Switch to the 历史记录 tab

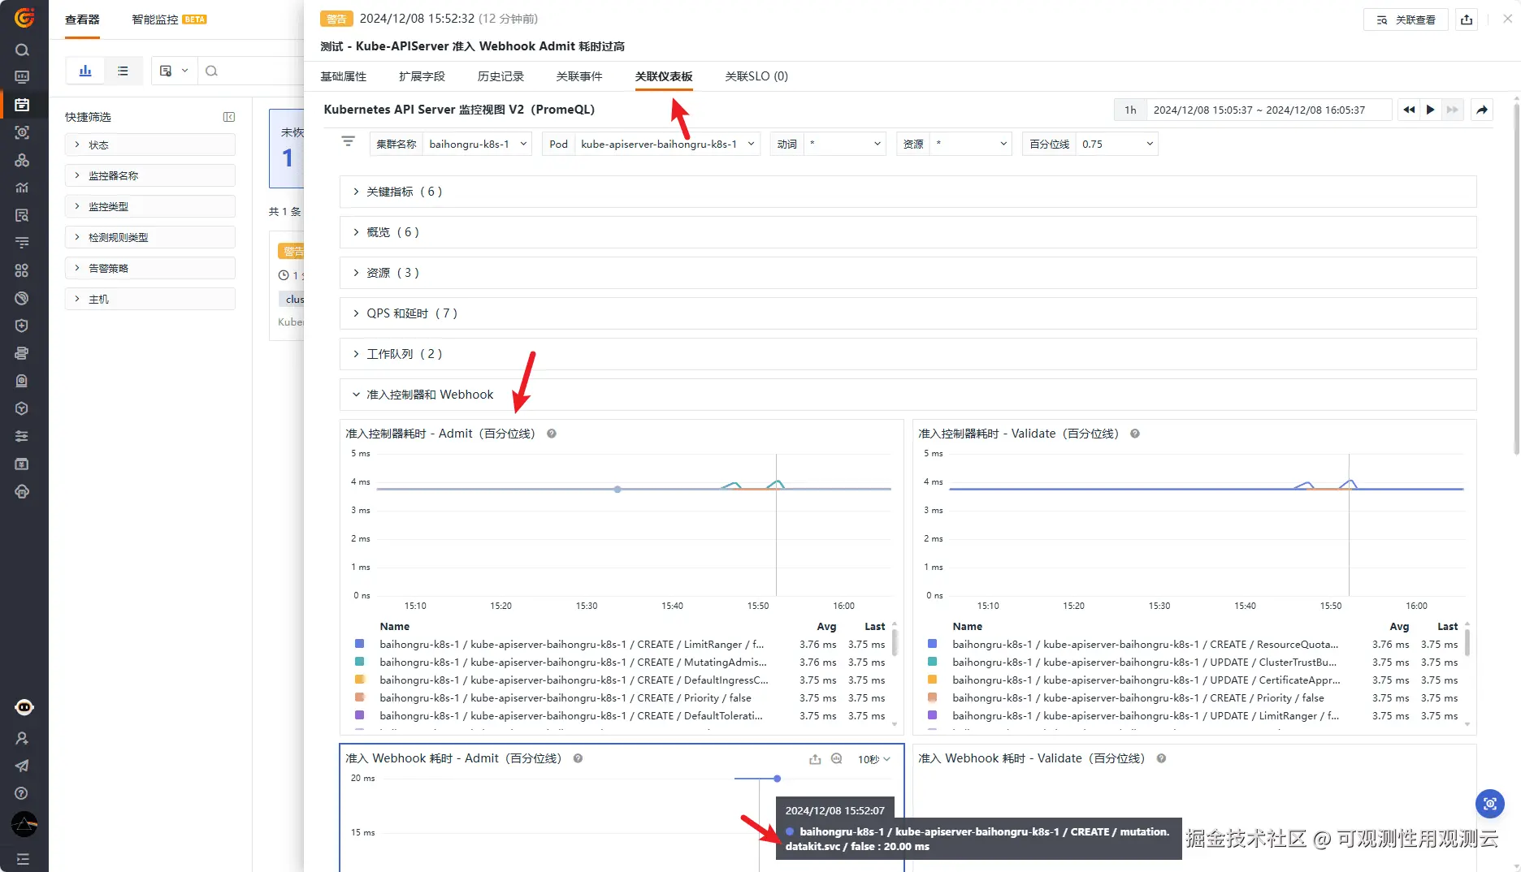coord(500,76)
